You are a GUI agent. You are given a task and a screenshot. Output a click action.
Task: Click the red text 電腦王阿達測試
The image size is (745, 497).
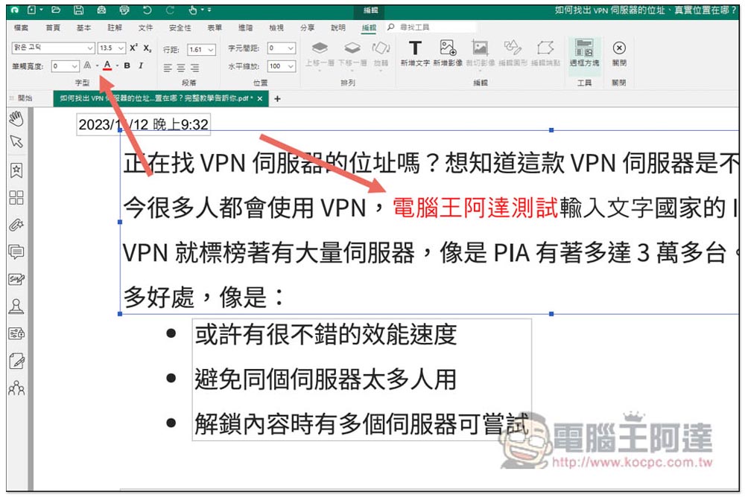475,208
